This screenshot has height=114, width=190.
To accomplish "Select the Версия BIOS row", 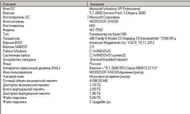I will coord(95,43).
